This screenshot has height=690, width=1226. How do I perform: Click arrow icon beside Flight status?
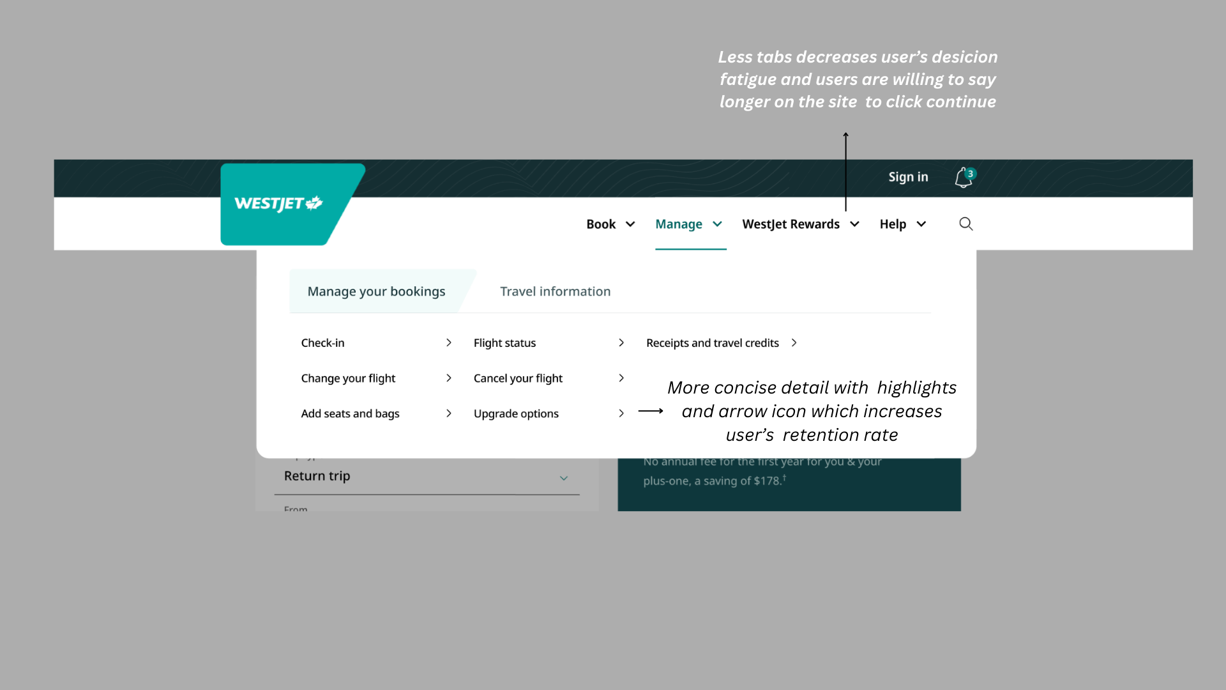(x=621, y=343)
